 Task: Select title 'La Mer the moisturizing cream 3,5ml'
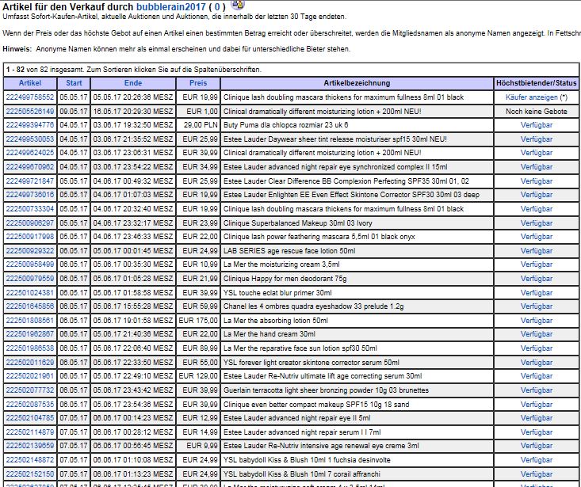pyautogui.click(x=281, y=264)
